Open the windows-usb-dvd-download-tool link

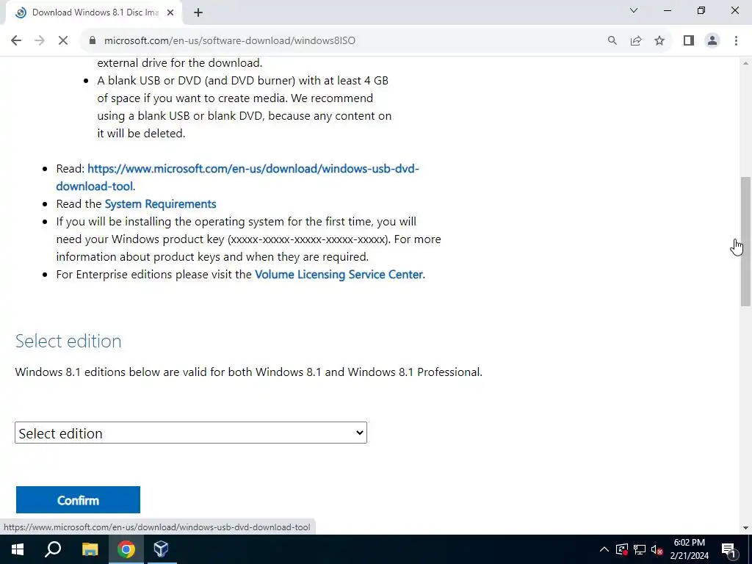point(237,178)
